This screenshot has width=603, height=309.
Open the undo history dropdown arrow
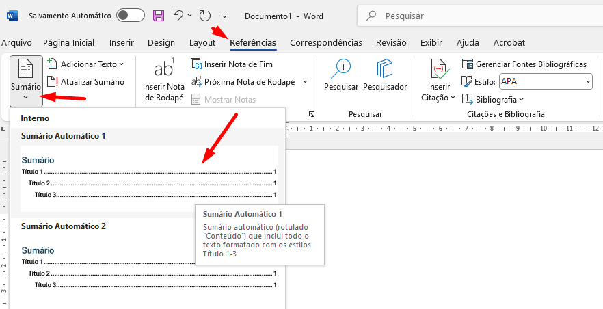[x=189, y=16]
